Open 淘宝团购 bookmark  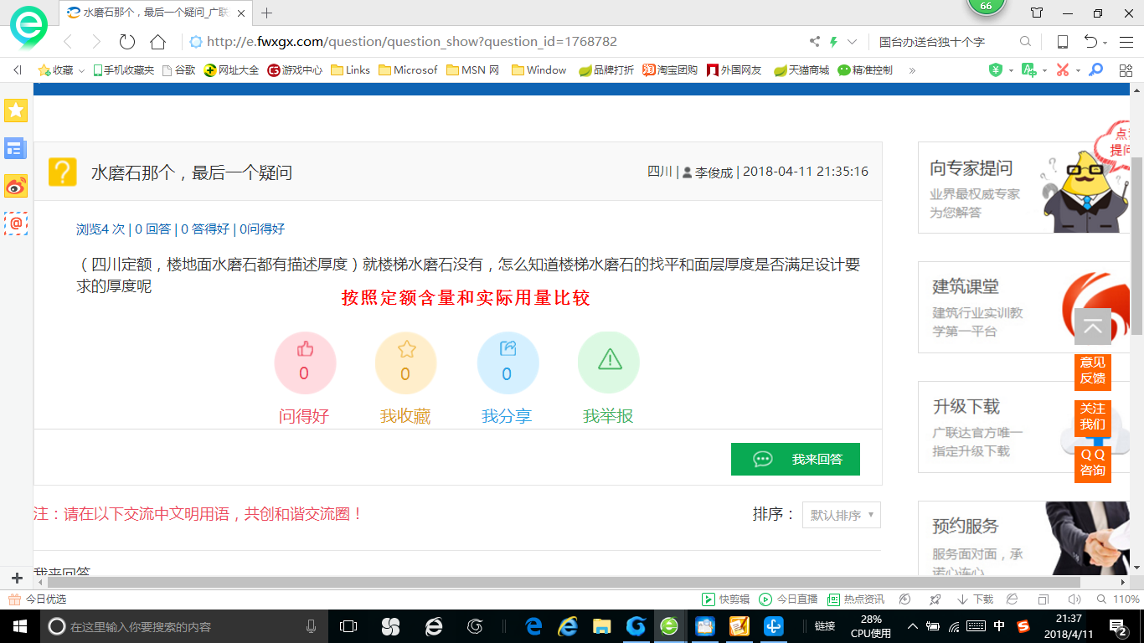click(x=670, y=70)
